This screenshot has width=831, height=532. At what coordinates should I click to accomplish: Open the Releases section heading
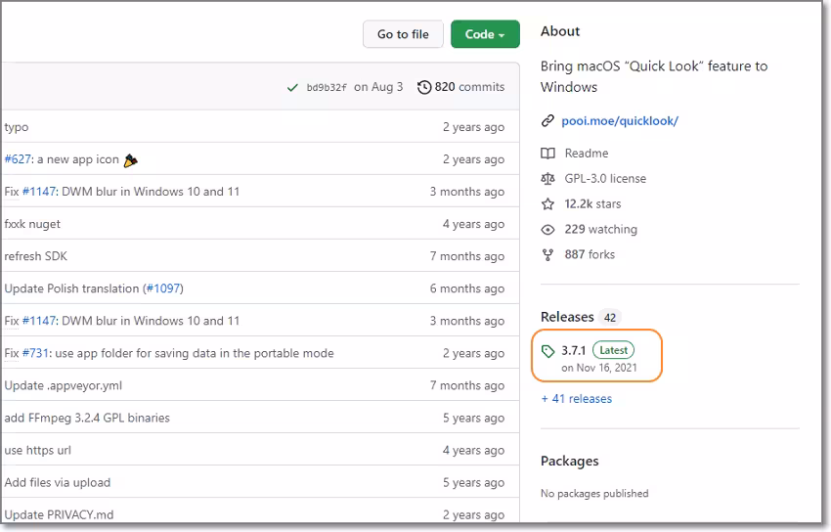point(567,317)
